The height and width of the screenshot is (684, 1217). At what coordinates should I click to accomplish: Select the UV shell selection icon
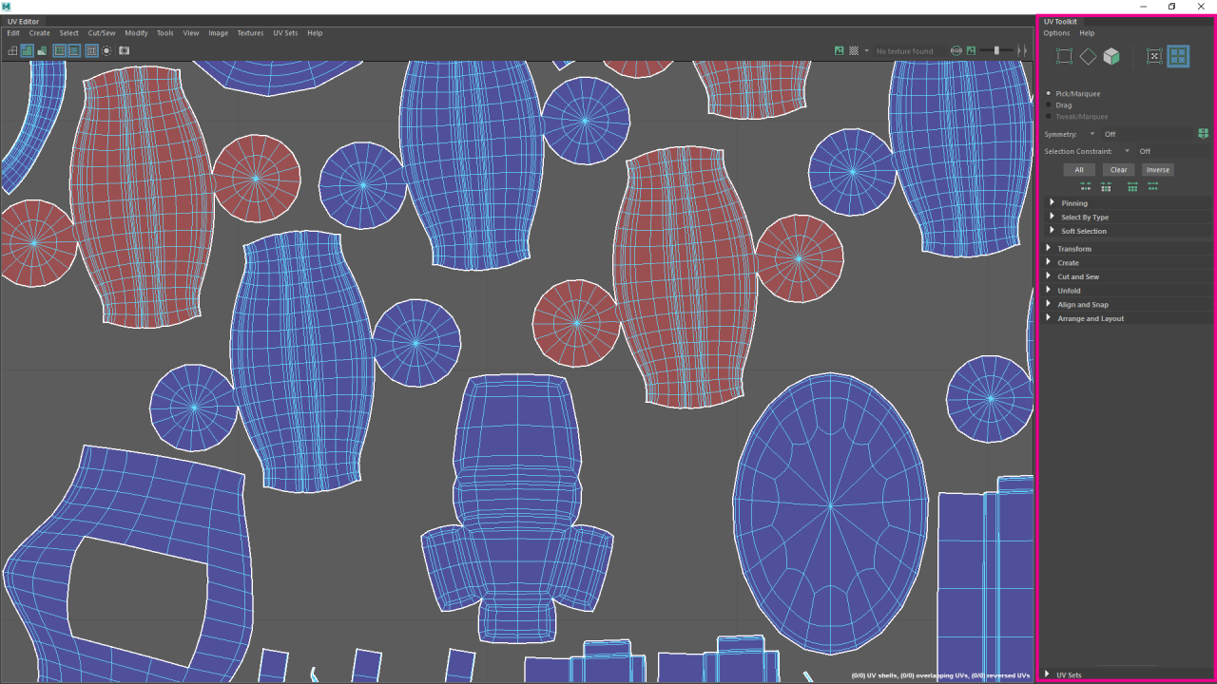point(1178,56)
